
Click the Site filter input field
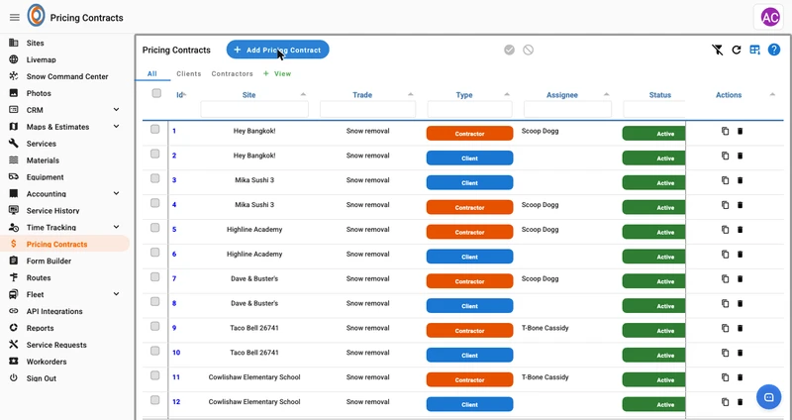(x=254, y=109)
